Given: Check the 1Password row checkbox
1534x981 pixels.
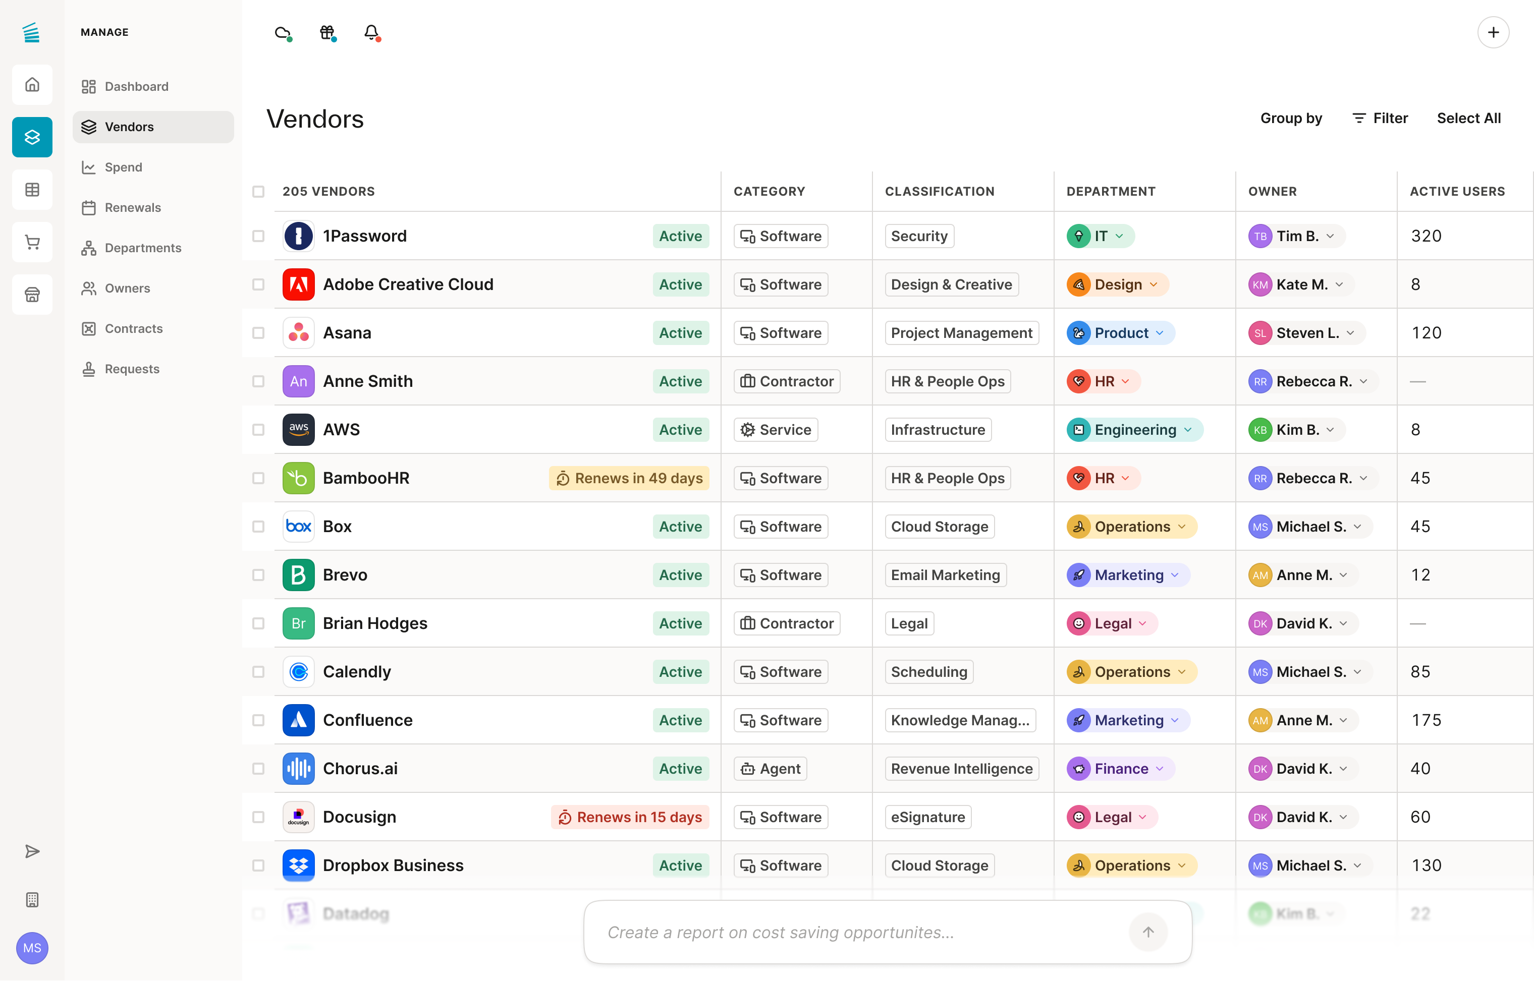Looking at the screenshot, I should pos(258,237).
